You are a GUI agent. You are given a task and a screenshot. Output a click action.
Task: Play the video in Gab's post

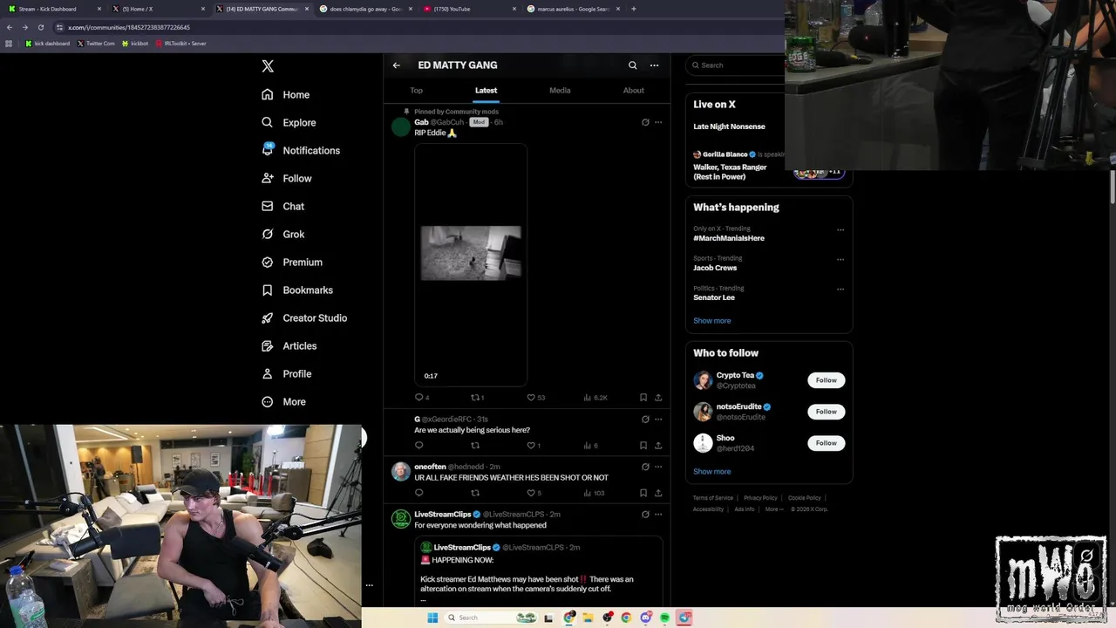point(471,264)
